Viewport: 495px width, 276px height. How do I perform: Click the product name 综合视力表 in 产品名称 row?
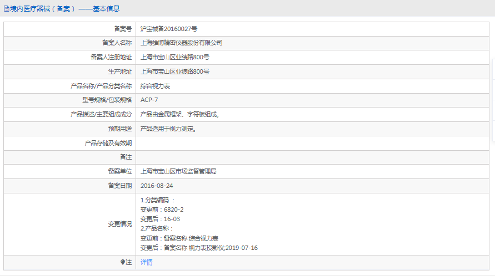coord(156,86)
